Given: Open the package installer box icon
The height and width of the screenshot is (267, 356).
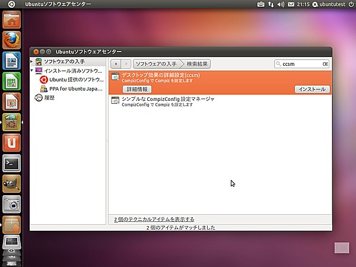Looking at the screenshot, I should pyautogui.click(x=12, y=225).
